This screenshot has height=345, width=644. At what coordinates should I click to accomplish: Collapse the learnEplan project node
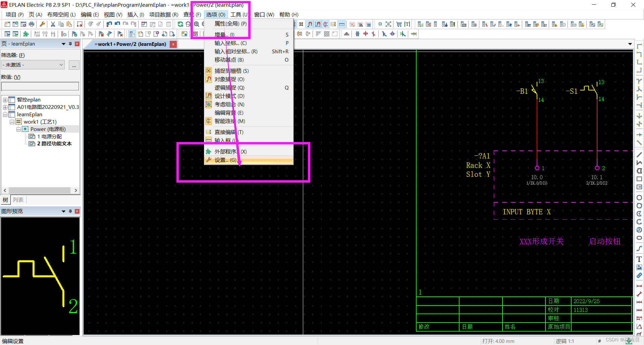[x=5, y=115]
